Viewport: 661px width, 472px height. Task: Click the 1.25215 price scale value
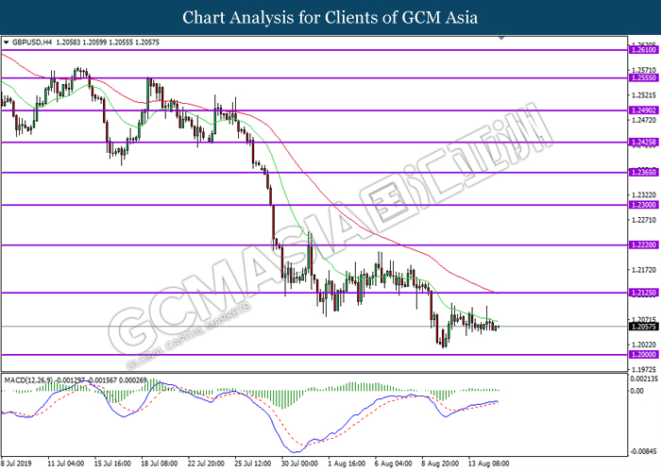click(x=644, y=95)
